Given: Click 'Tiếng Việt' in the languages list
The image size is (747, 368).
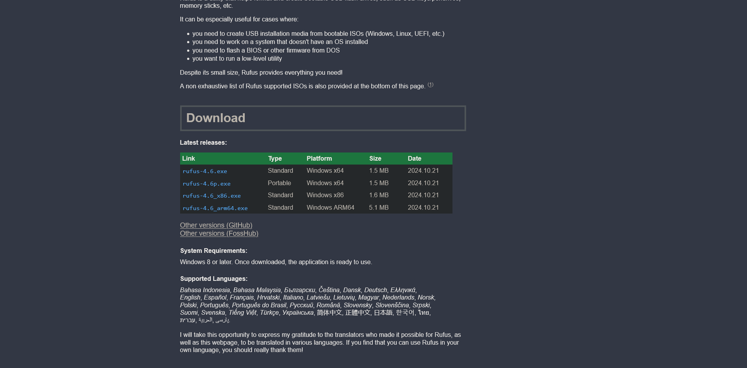Looking at the screenshot, I should pyautogui.click(x=242, y=312).
